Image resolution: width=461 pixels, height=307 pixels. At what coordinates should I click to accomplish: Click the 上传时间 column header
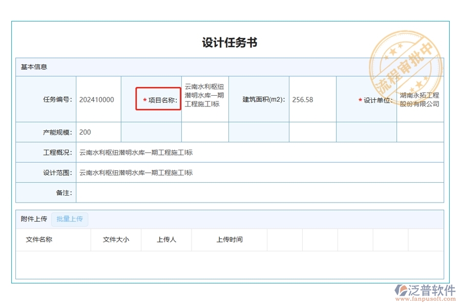coord(229,239)
